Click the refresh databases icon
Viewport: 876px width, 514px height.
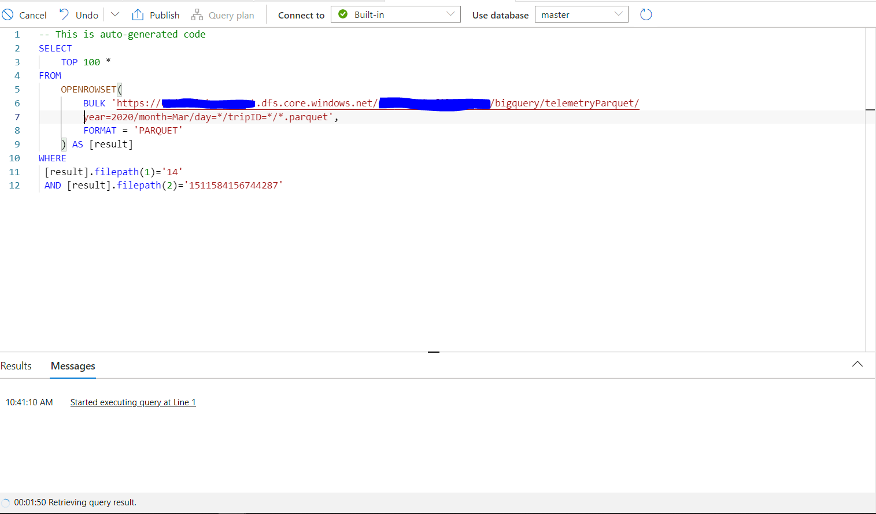(x=646, y=14)
